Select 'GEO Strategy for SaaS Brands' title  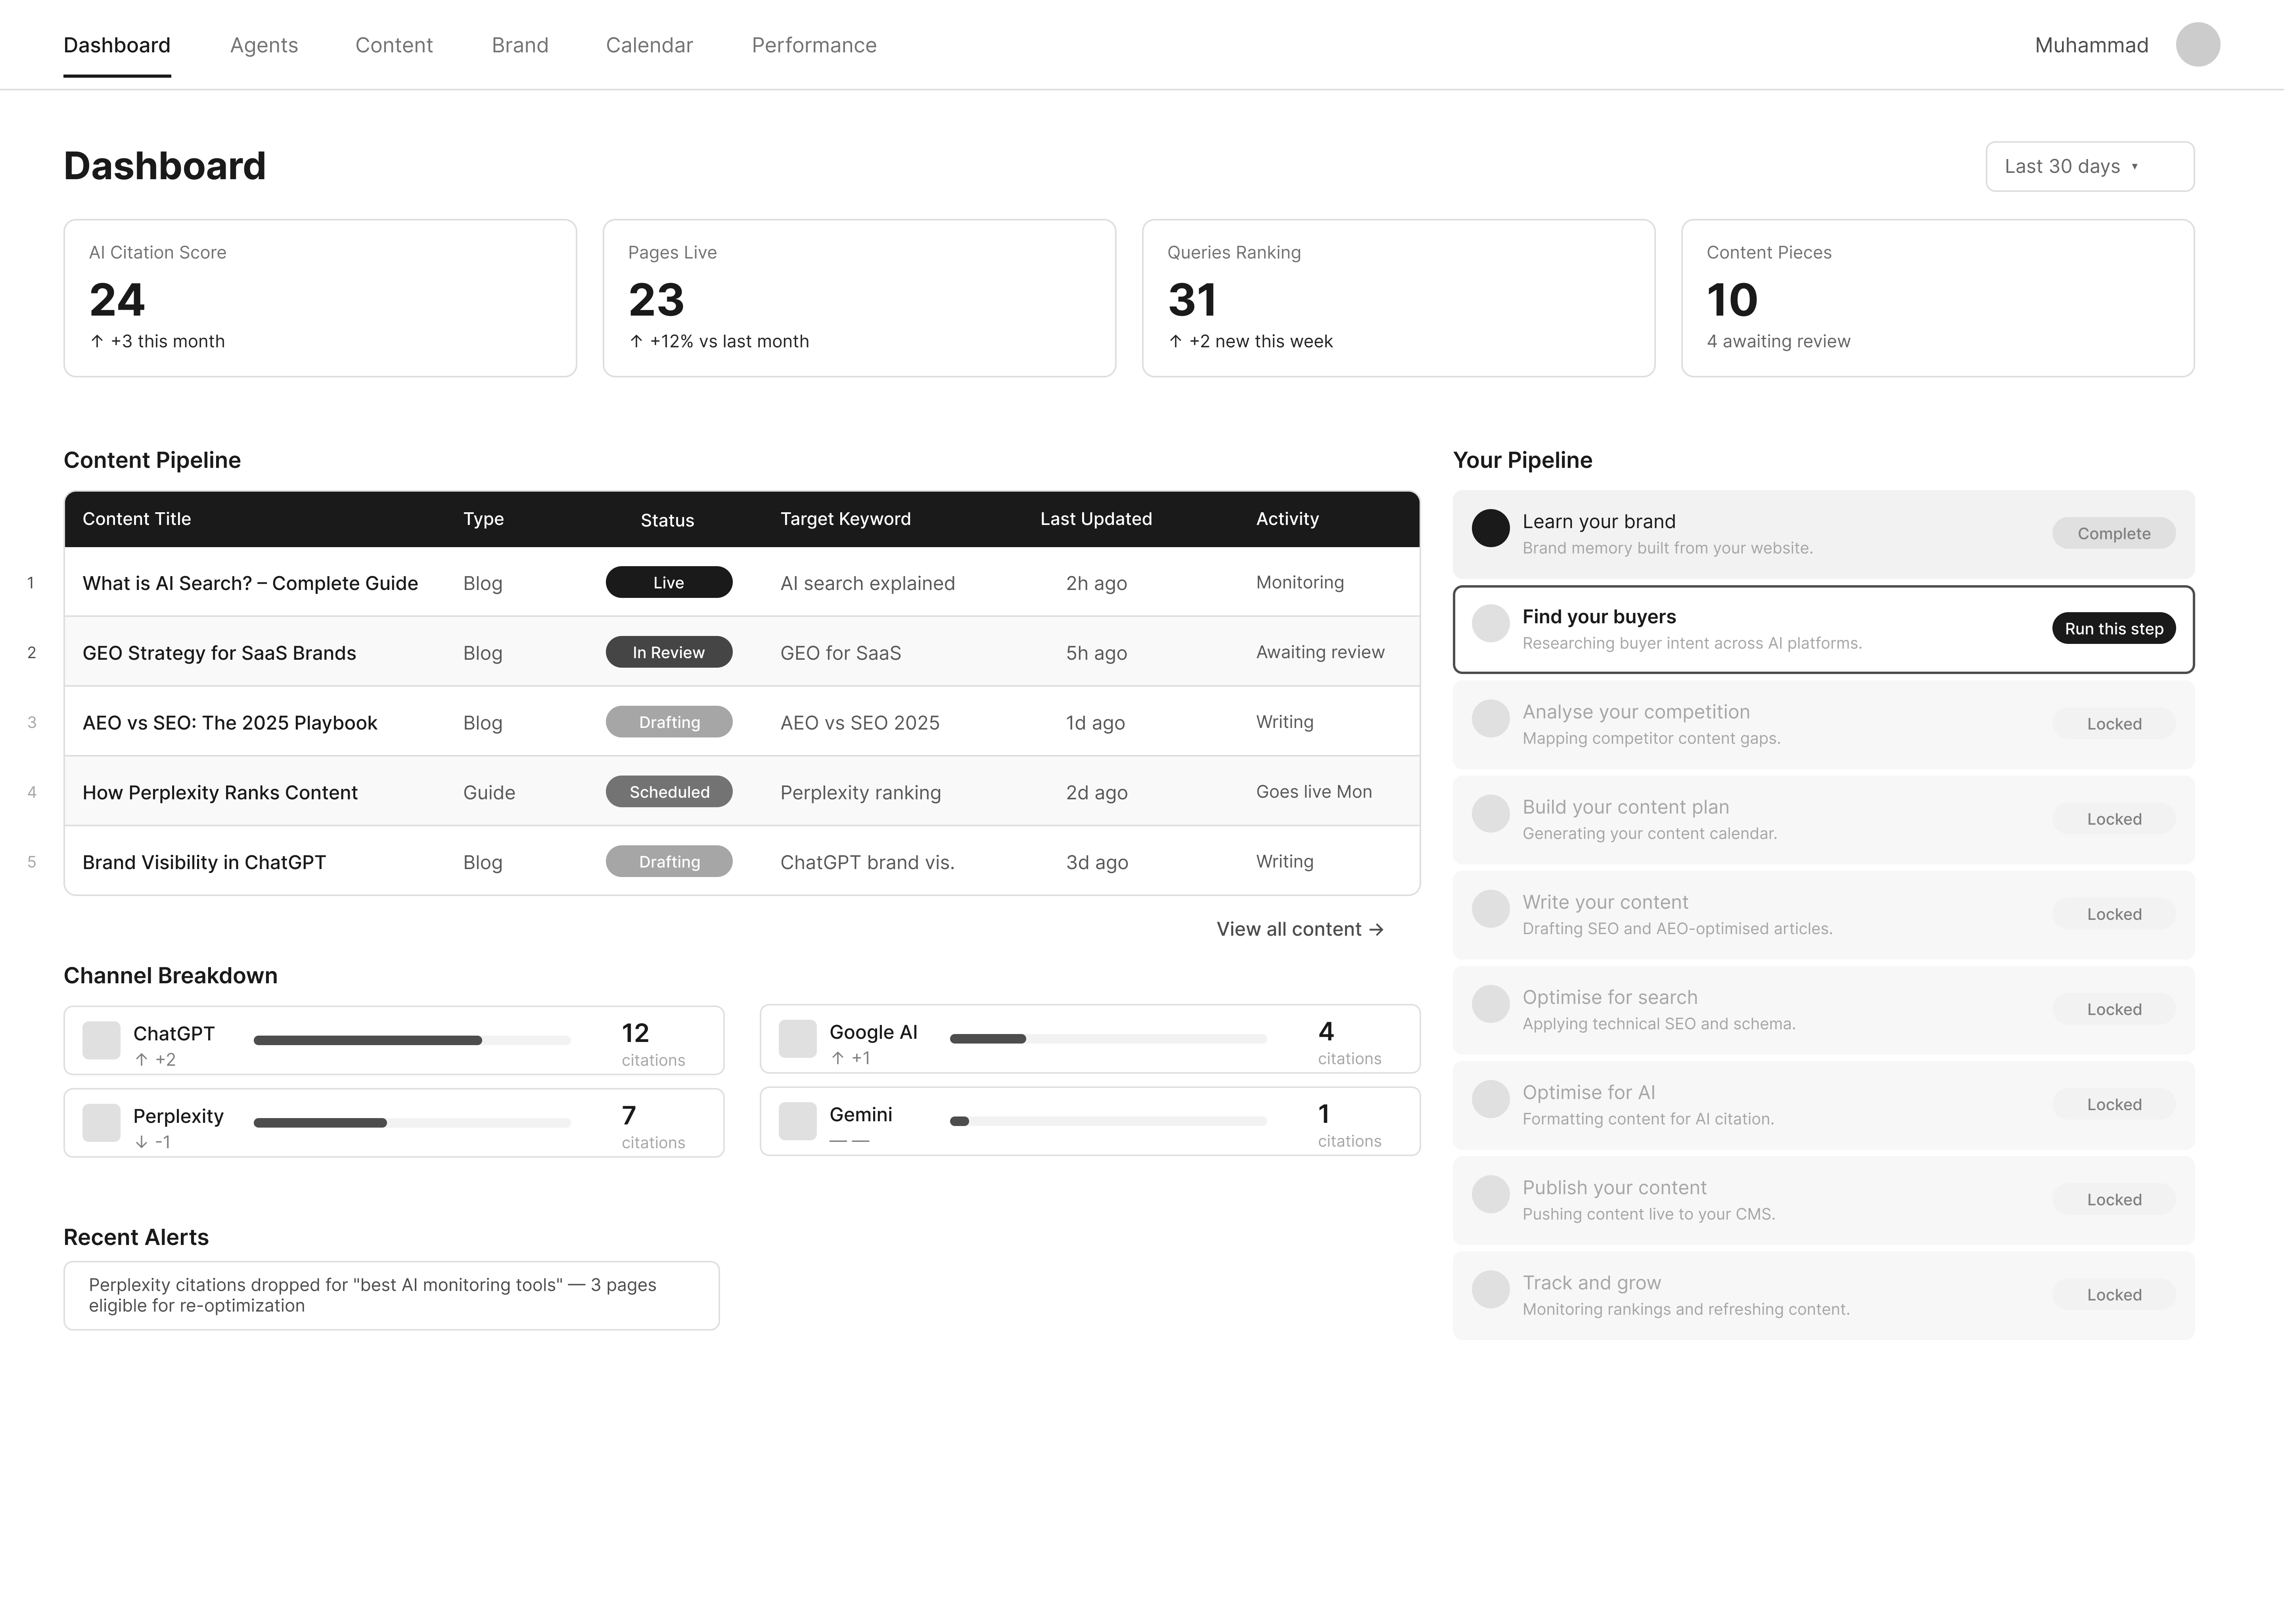(219, 653)
